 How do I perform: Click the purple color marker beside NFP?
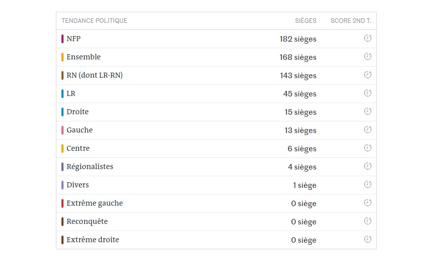pos(62,39)
